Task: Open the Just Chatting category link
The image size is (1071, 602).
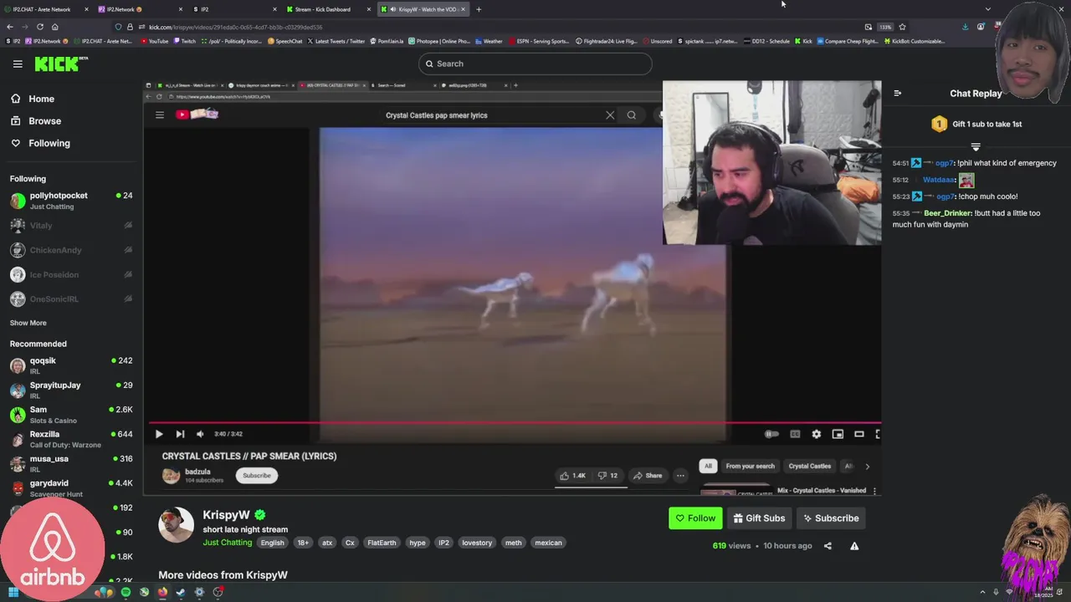Action: [x=227, y=543]
